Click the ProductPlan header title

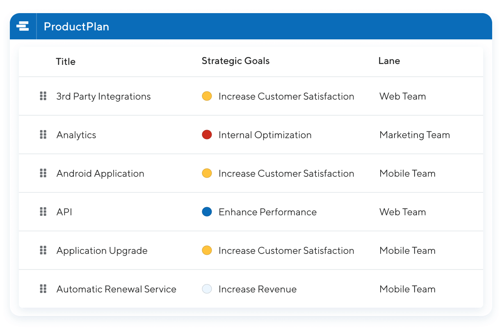click(76, 27)
